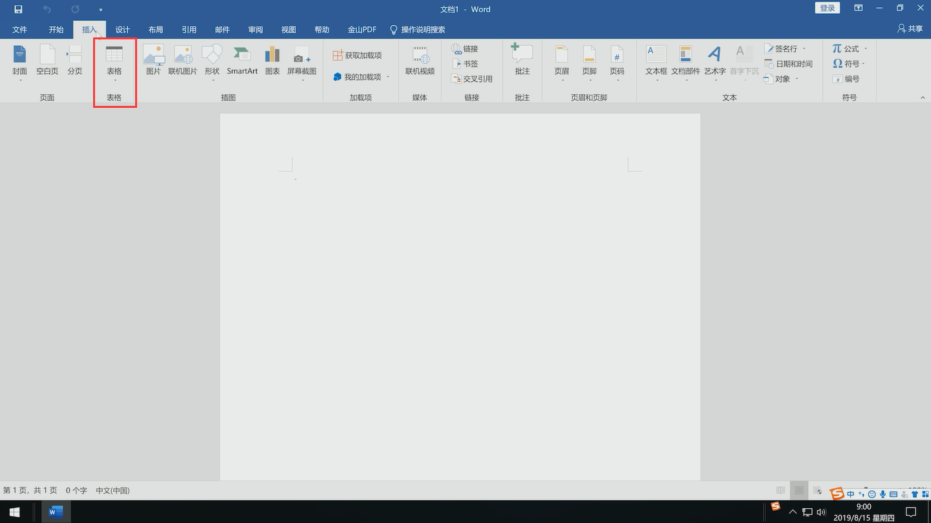Viewport: 931px width, 523px height.
Task: Insert WordArt using 艺术字
Action: (715, 63)
